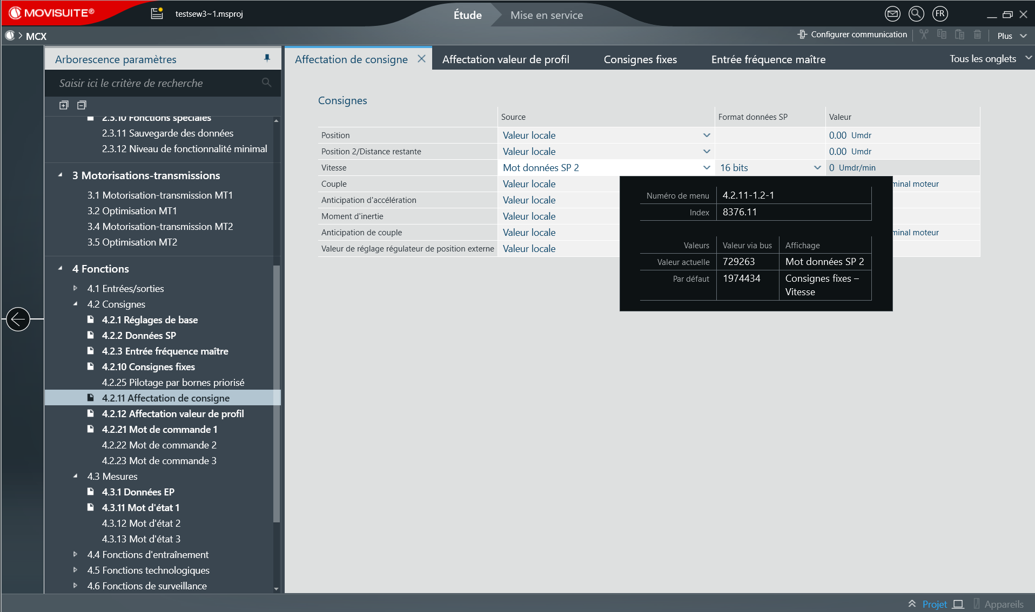This screenshot has height=612, width=1035.
Task: Expand all tree nodes icon
Action: pyautogui.click(x=64, y=105)
